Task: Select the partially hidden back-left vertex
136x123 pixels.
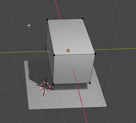Action: 46,48
